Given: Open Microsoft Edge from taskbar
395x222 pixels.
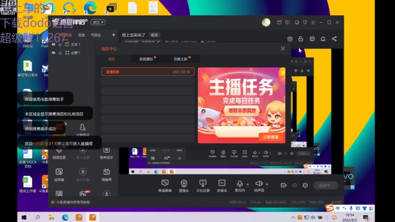Looking at the screenshot, I should point(65,217).
